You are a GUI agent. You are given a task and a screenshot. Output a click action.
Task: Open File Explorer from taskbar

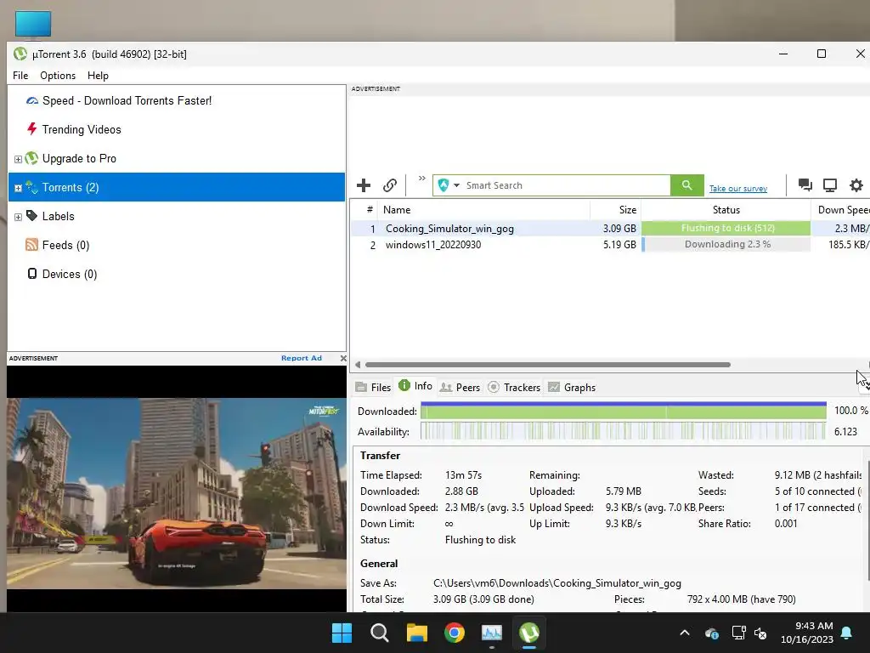(416, 633)
